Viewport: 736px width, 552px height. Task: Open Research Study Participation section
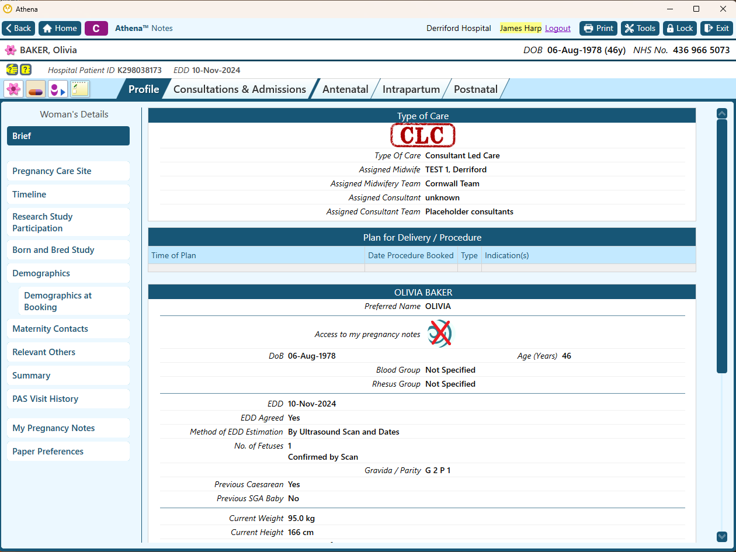68,223
